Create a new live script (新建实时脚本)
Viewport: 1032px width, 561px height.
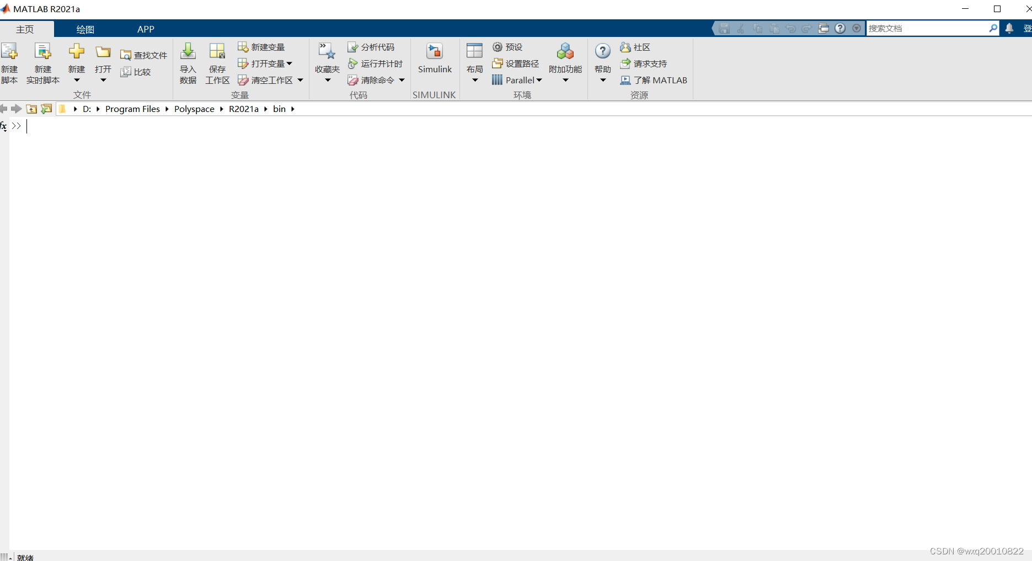42,63
